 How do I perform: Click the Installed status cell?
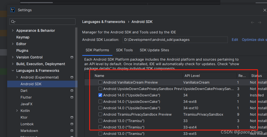click(x=257, y=95)
